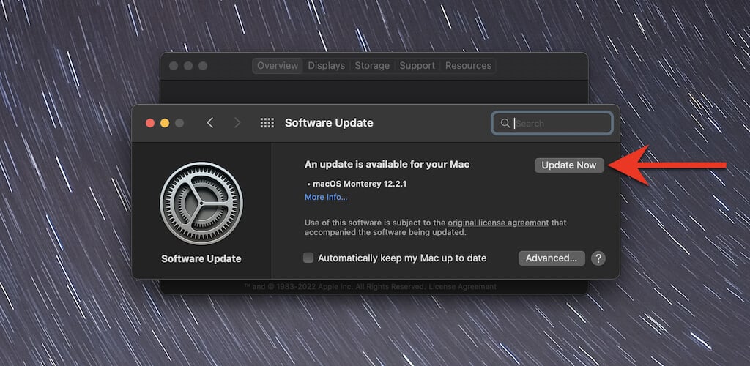Click the Software Update label under the gear
Image resolution: width=750 pixels, height=366 pixels.
(x=201, y=259)
